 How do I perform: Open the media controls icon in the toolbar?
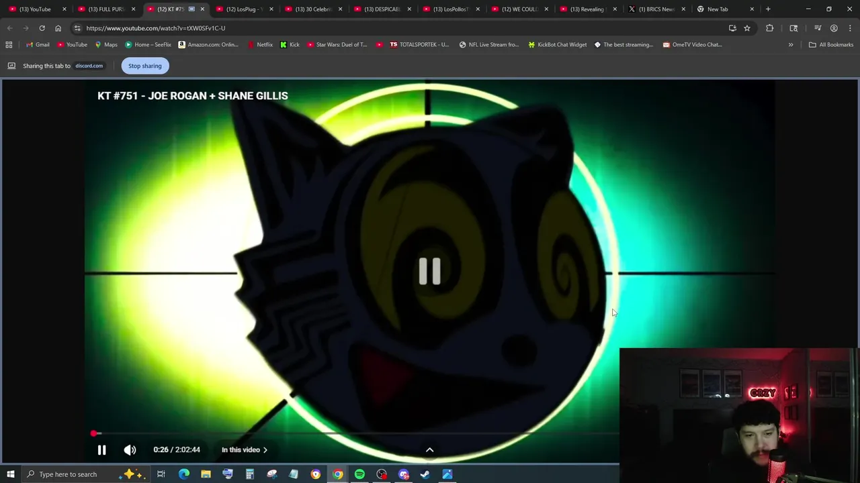click(x=818, y=28)
